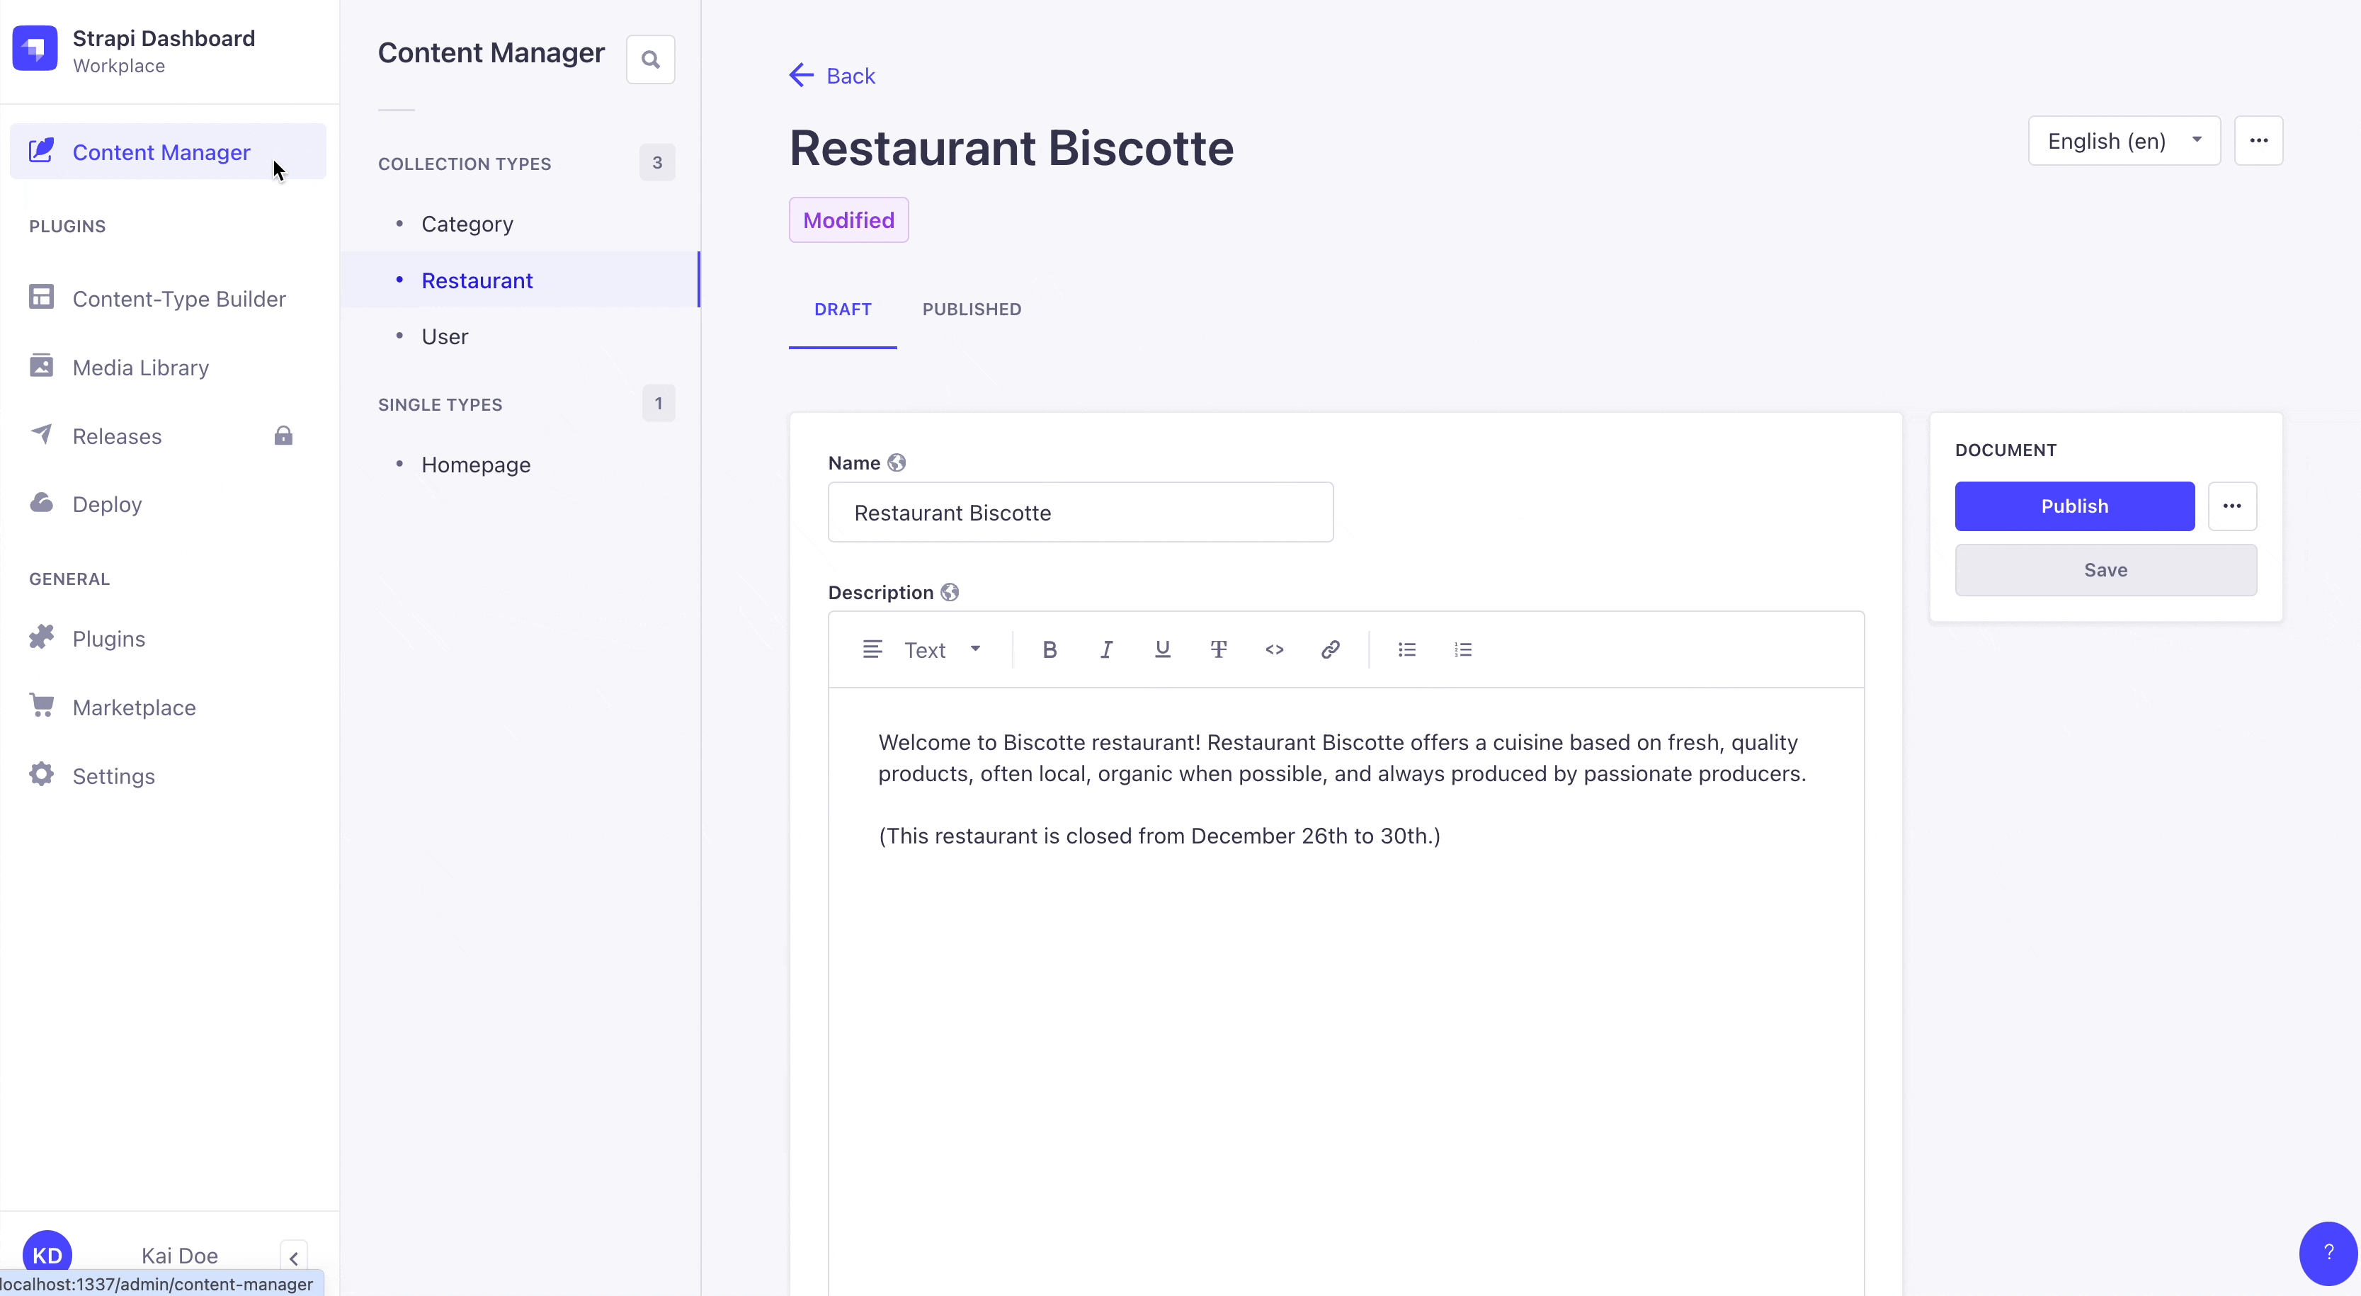Click the Name input field

[1080, 512]
